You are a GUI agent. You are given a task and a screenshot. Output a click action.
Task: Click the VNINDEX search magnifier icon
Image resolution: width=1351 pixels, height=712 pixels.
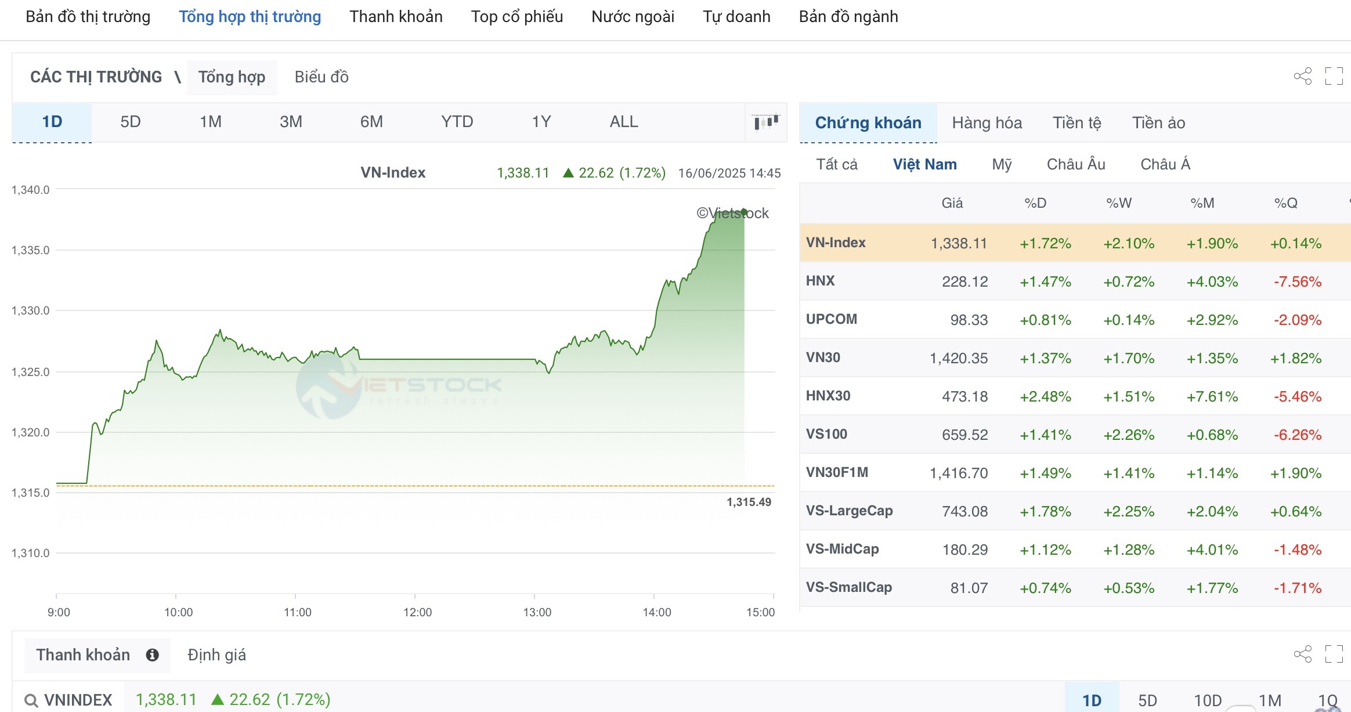coord(31,700)
